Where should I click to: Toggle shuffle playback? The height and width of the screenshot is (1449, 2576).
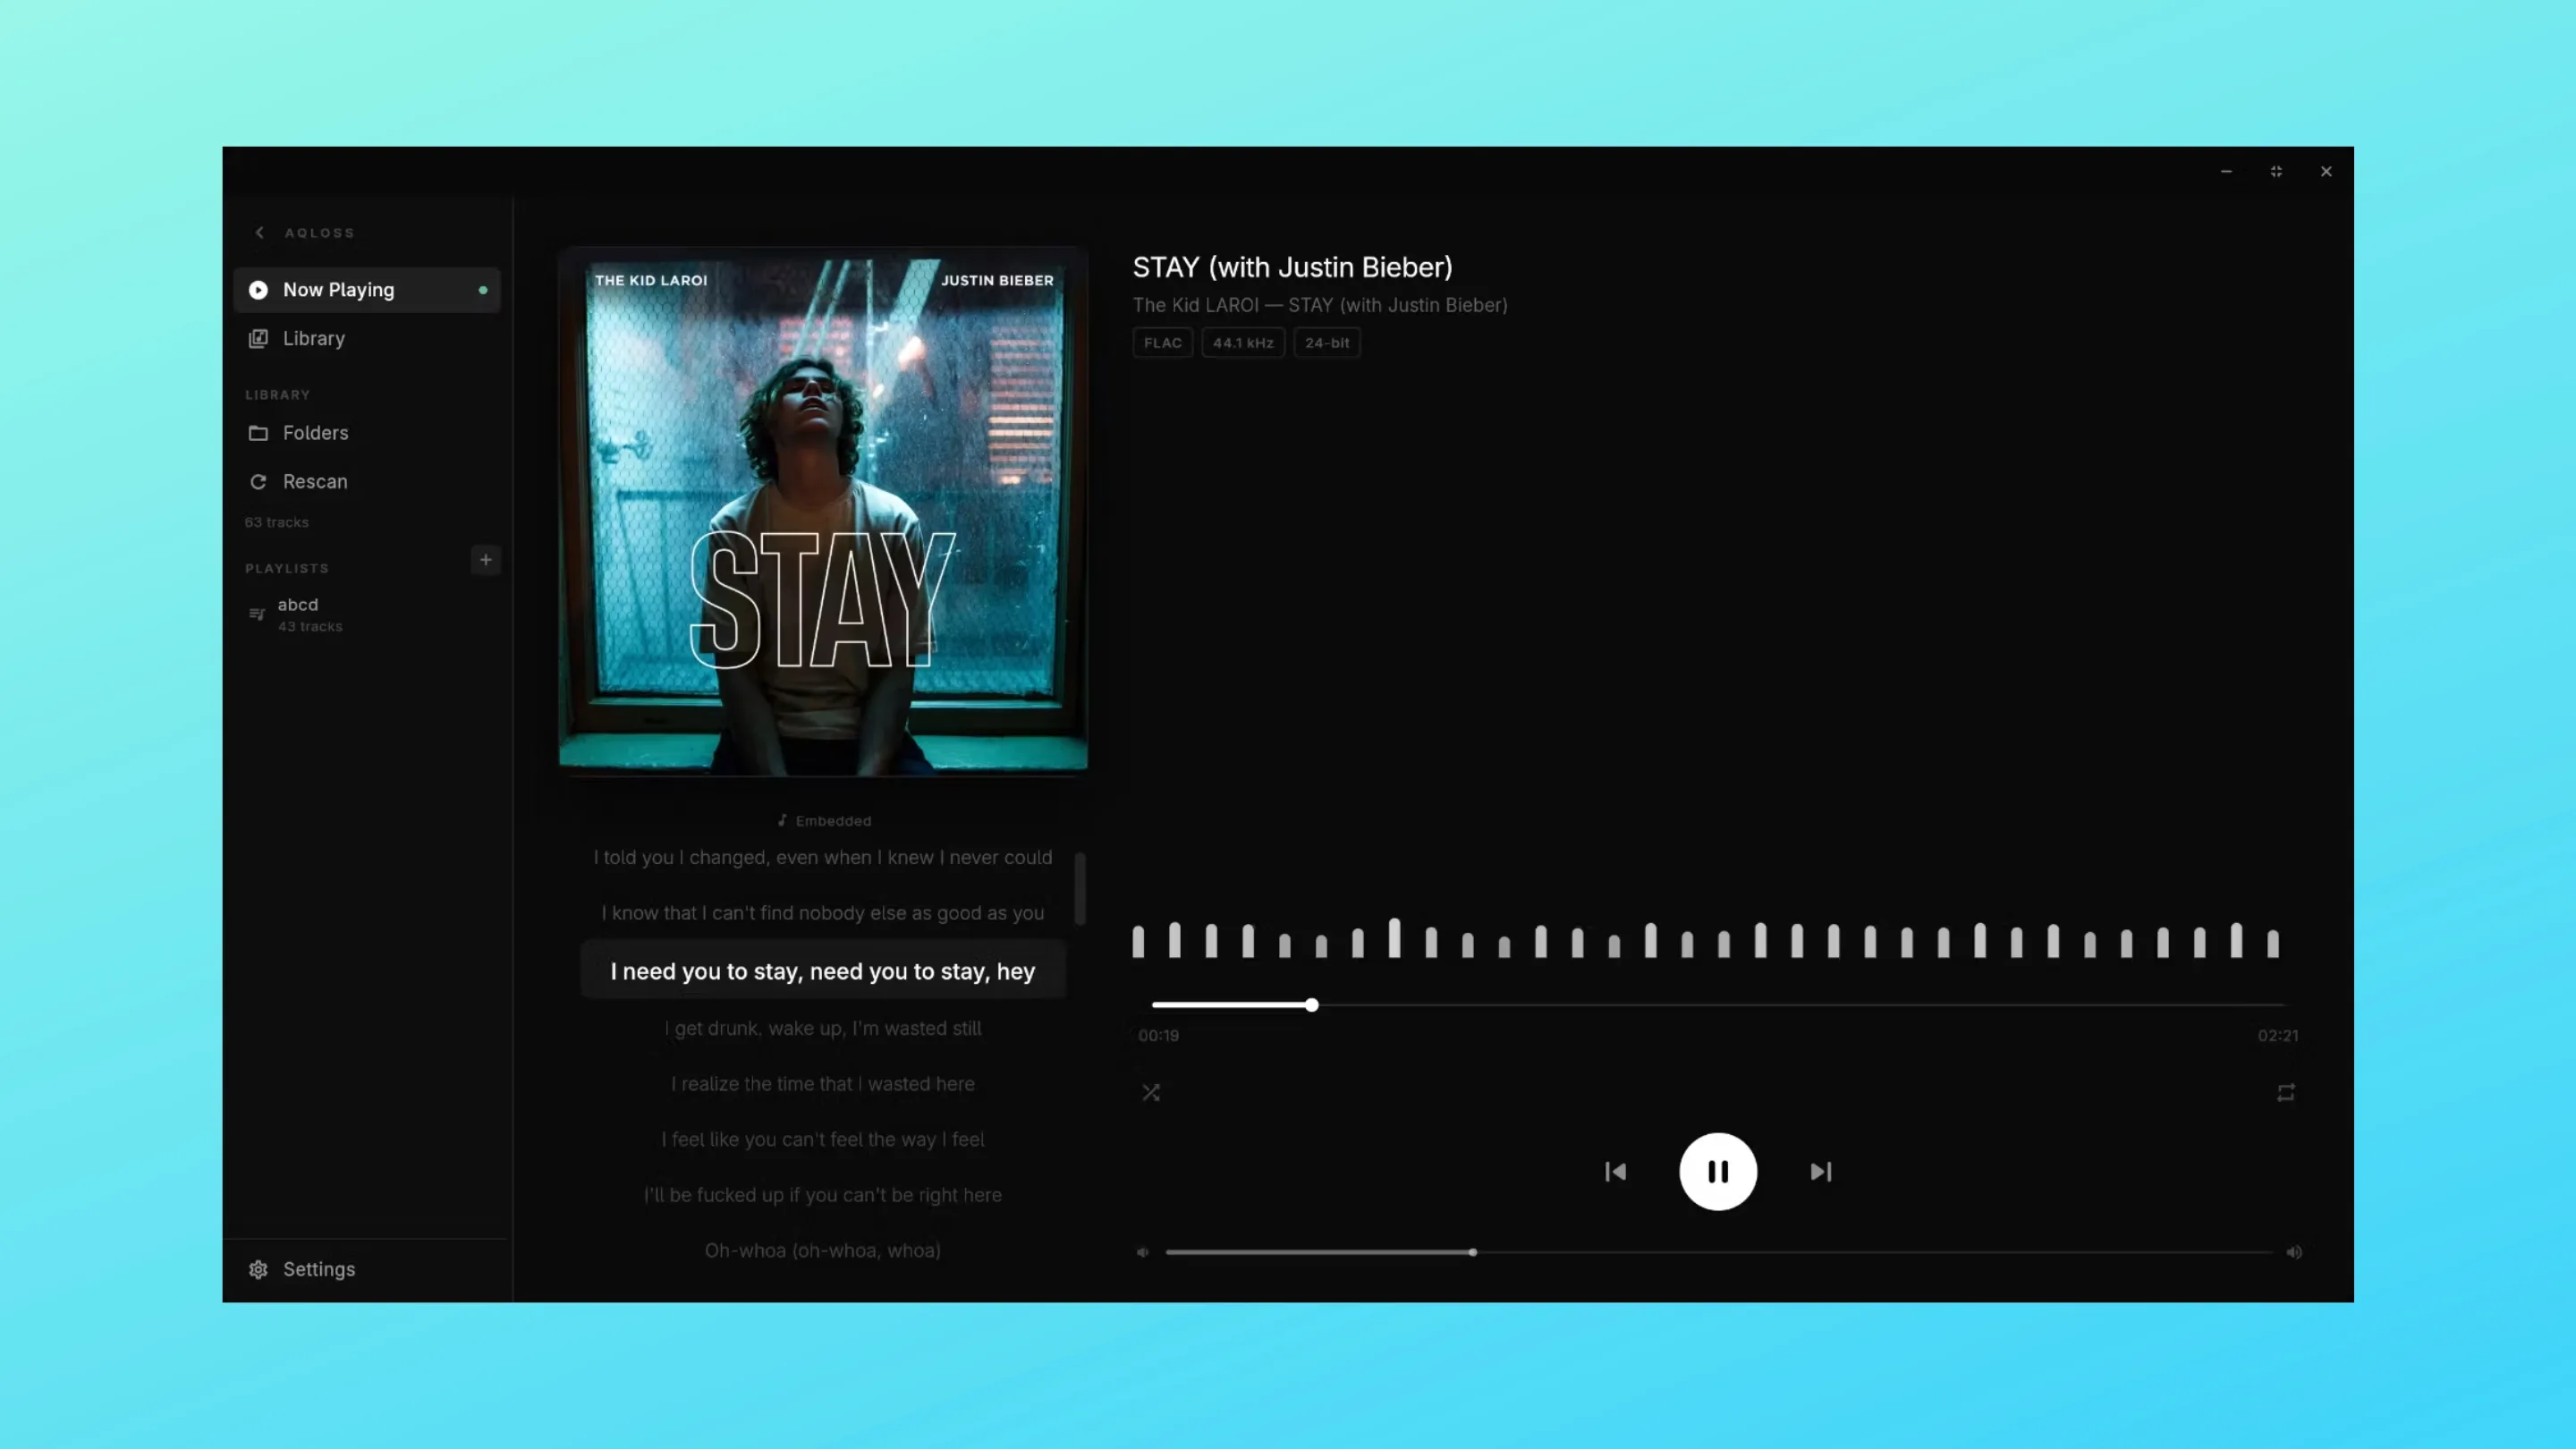click(x=1151, y=1093)
